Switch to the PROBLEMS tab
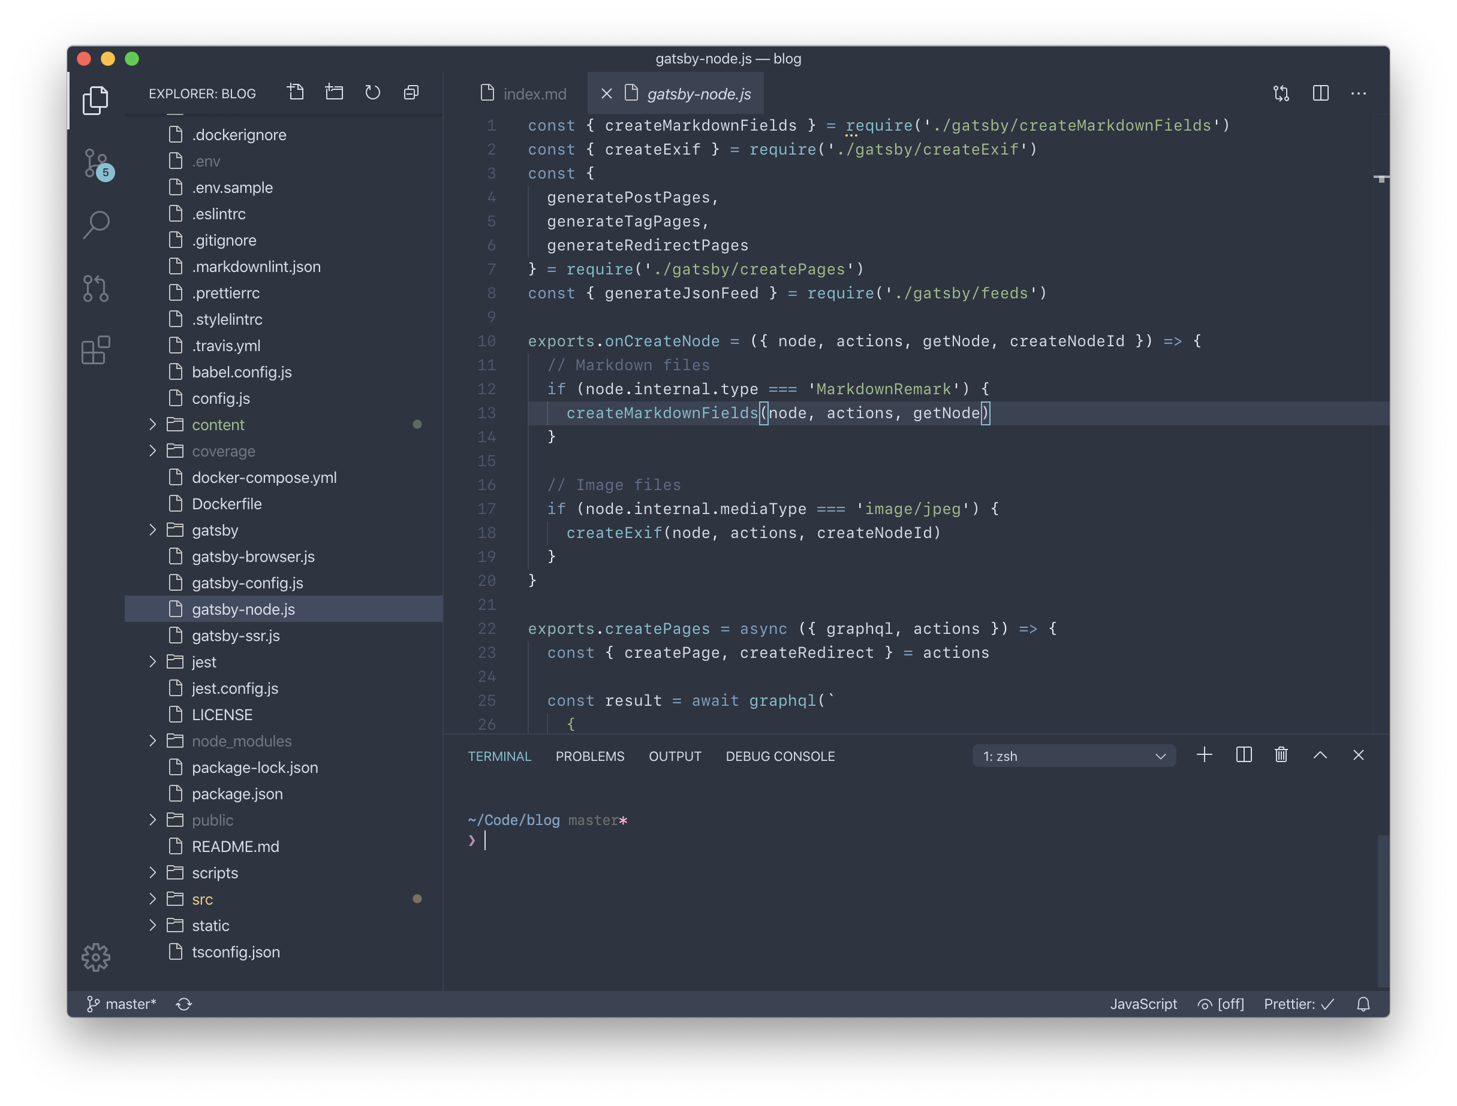 (x=591, y=756)
